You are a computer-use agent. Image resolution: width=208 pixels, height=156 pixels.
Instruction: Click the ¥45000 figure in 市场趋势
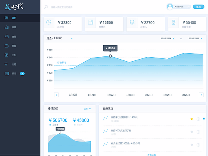81,120
